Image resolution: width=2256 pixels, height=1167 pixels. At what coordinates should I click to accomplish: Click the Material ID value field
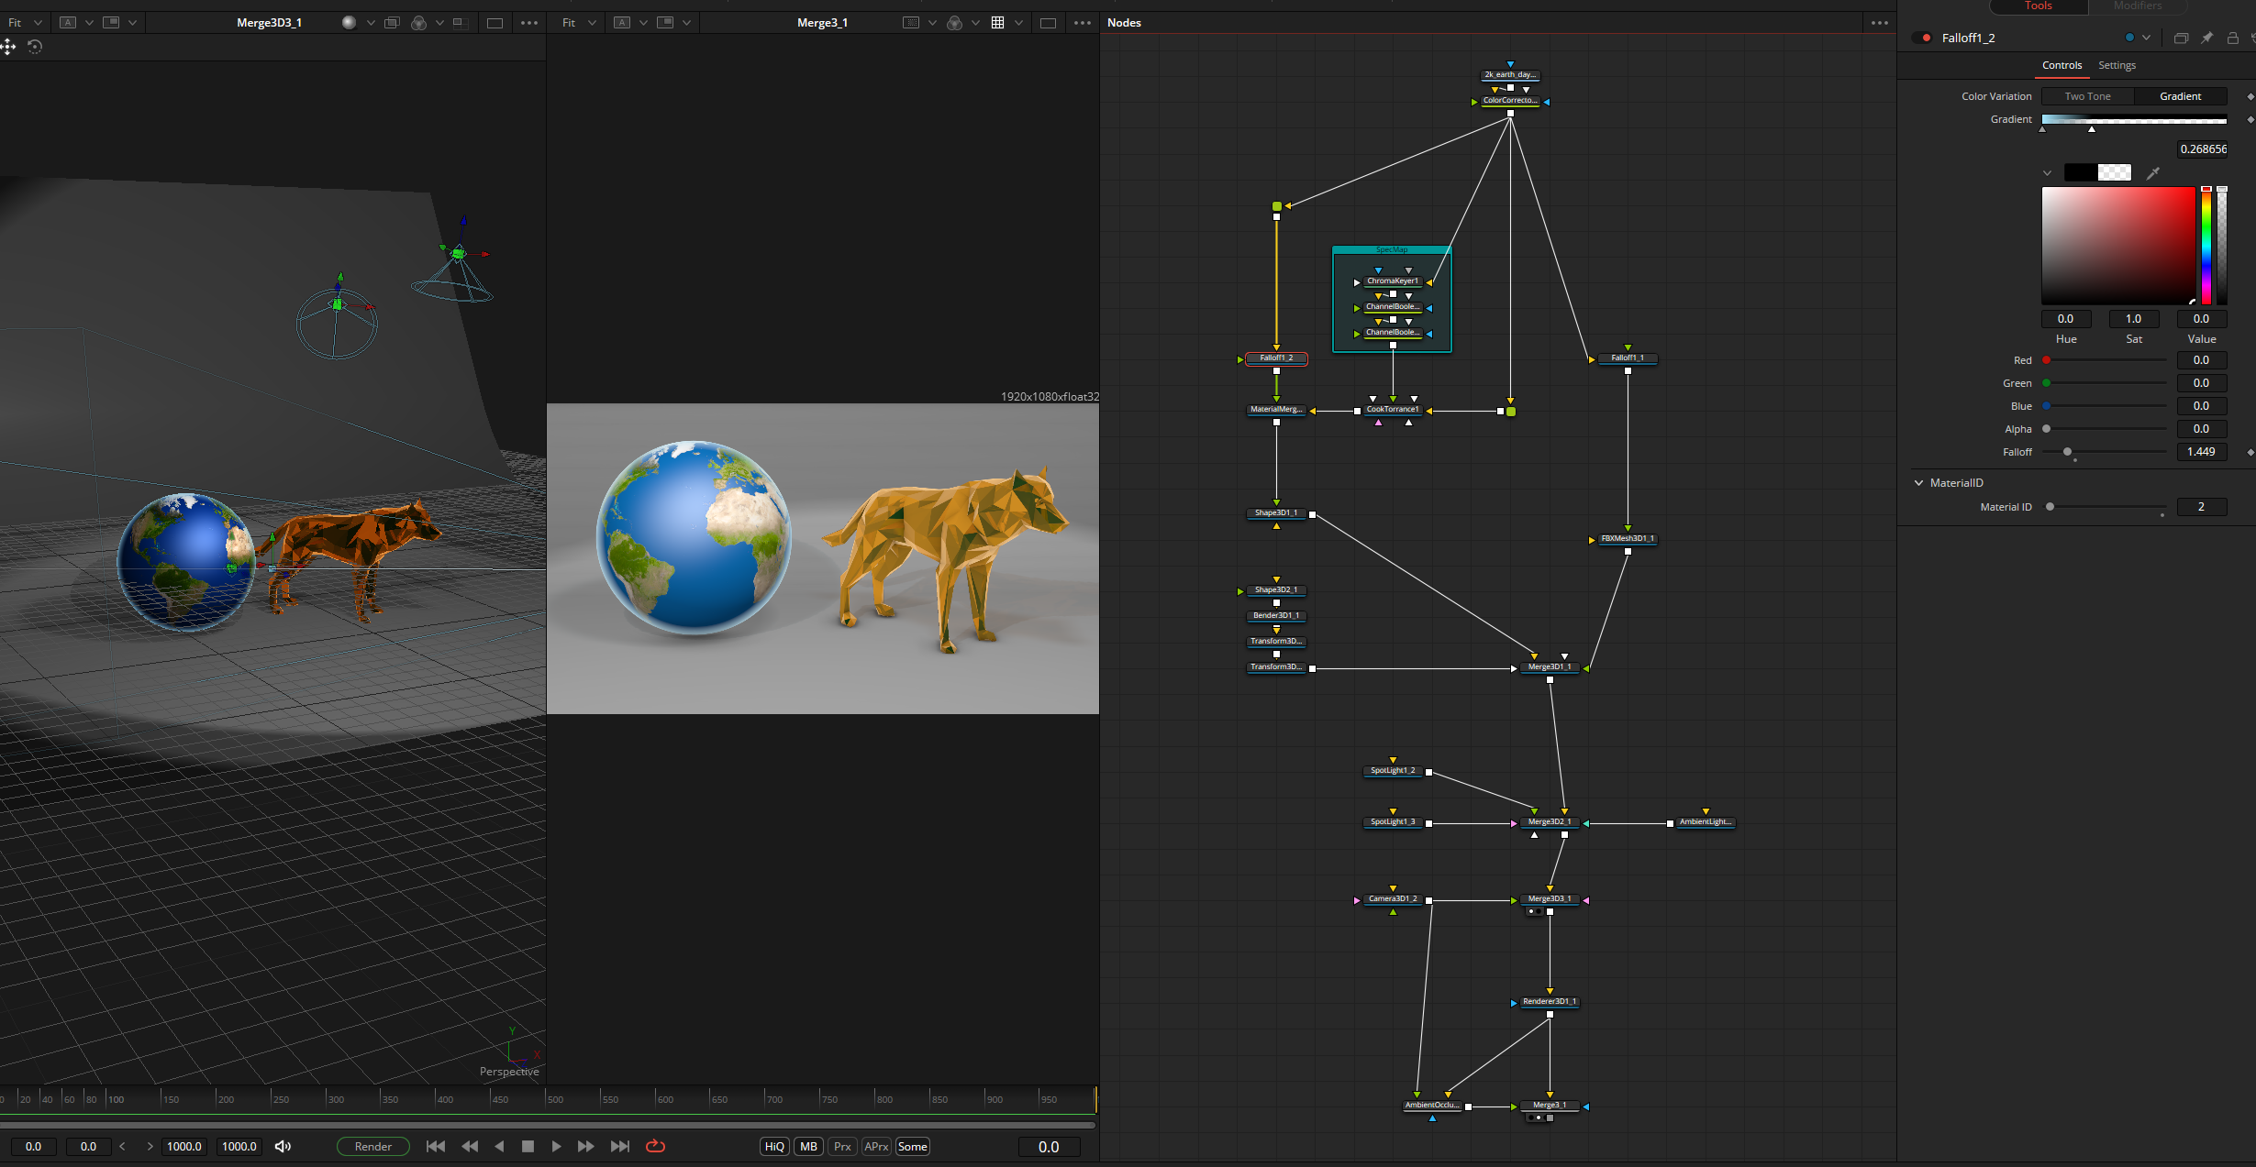(2201, 507)
